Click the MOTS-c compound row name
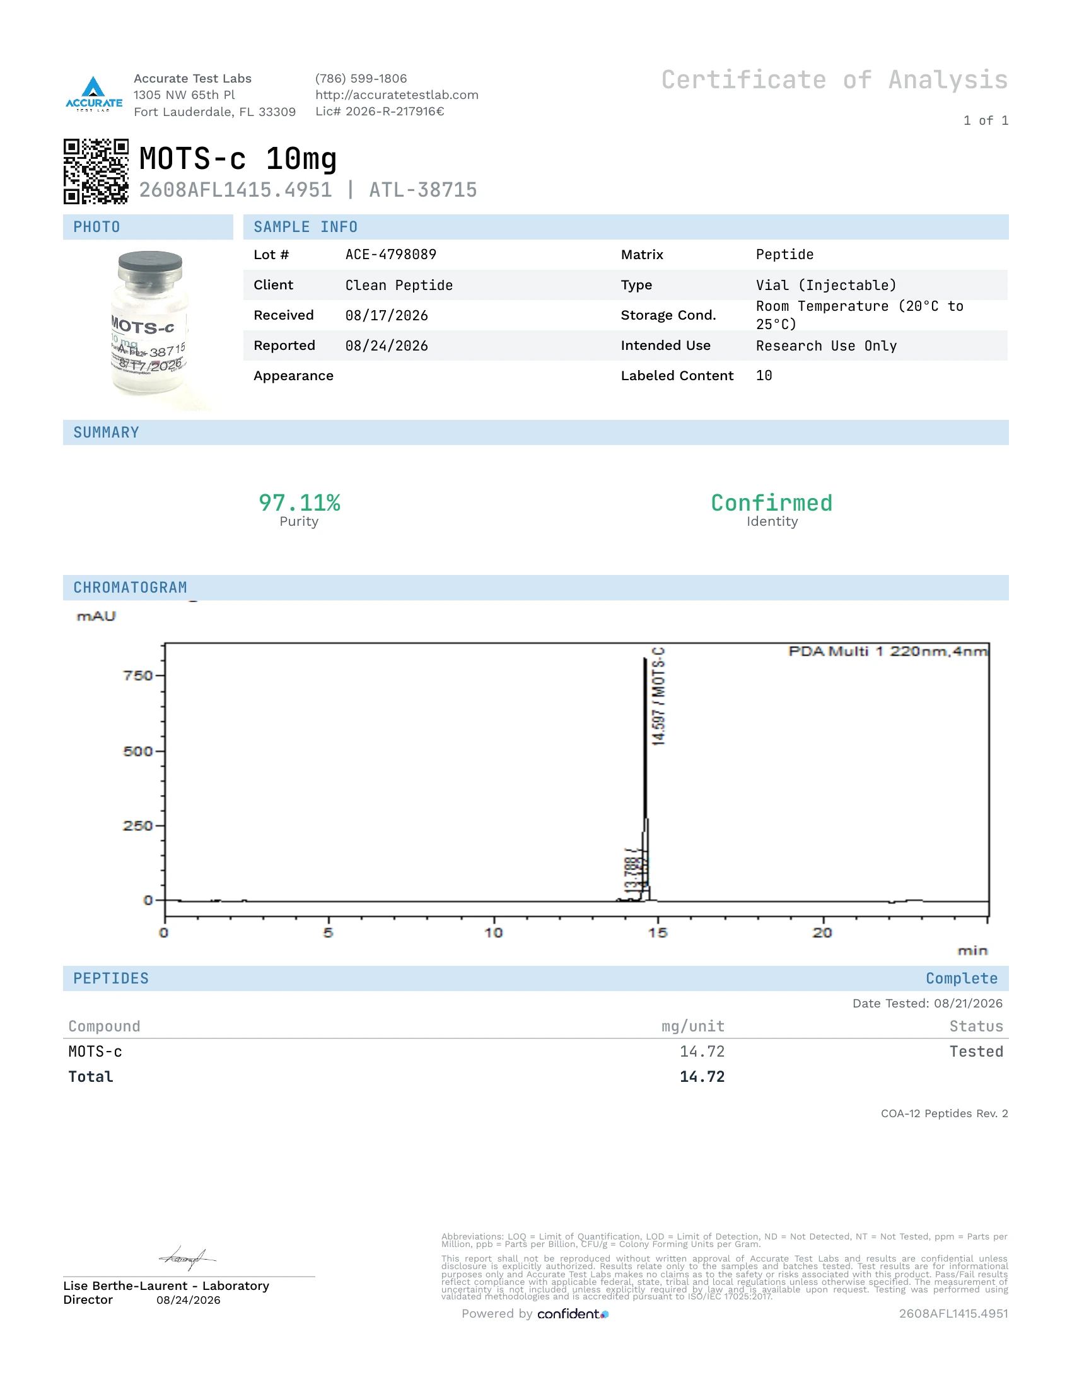This screenshot has width=1072, height=1387. (95, 1052)
